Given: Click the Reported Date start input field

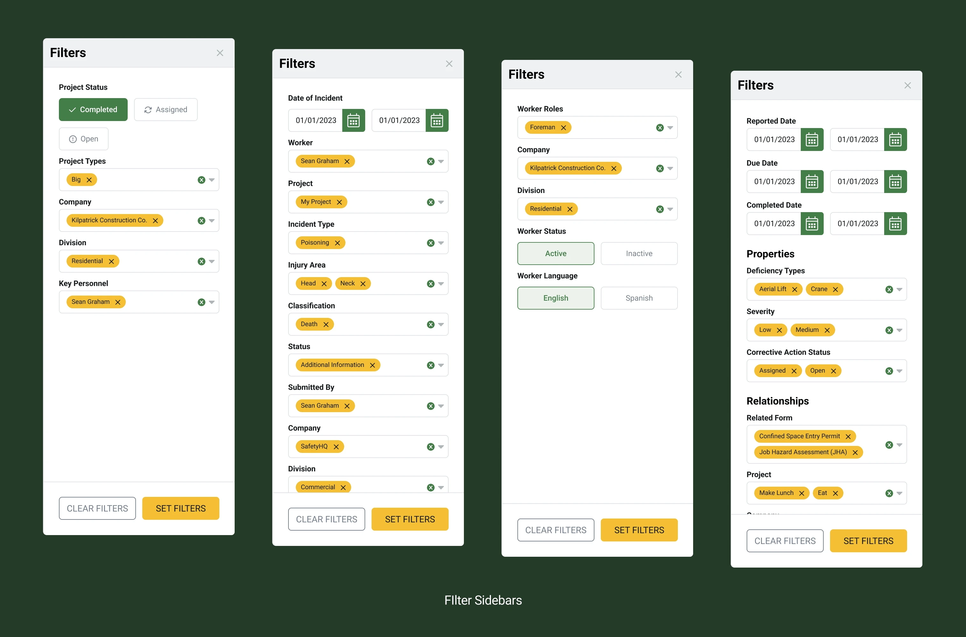Looking at the screenshot, I should pos(773,140).
